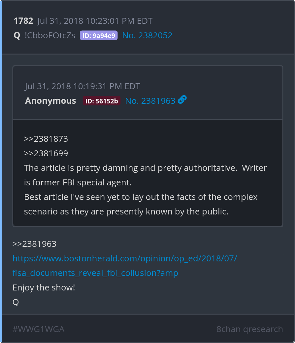
Task: Open post number No. 2382052 link
Action: 147,35
